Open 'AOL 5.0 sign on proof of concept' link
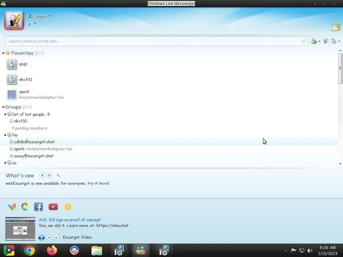The width and height of the screenshot is (343, 257). (x=70, y=220)
